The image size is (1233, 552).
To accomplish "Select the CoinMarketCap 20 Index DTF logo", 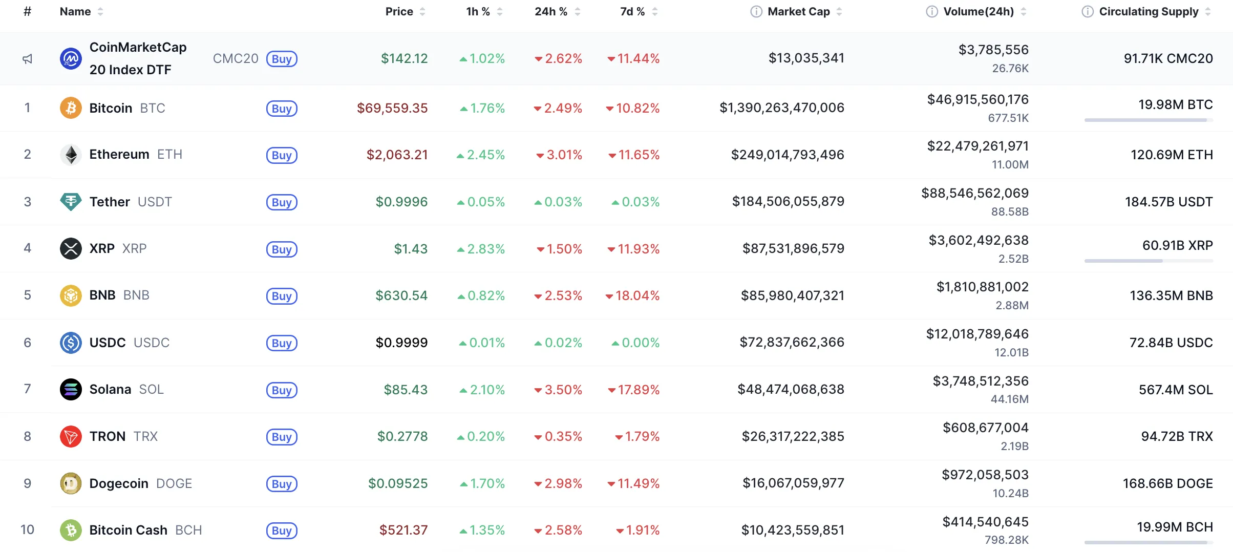I will pos(71,58).
